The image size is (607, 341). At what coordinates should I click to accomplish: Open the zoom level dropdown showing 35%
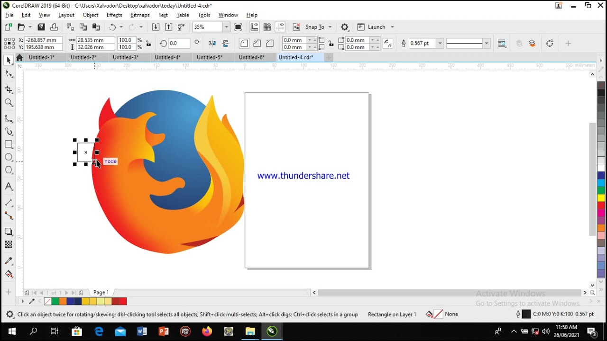click(226, 27)
